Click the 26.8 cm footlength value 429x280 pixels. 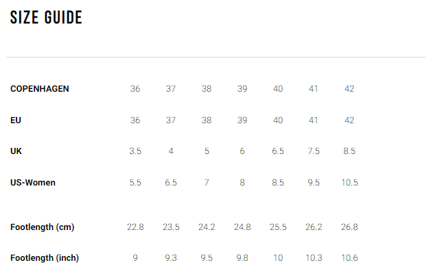(349, 227)
